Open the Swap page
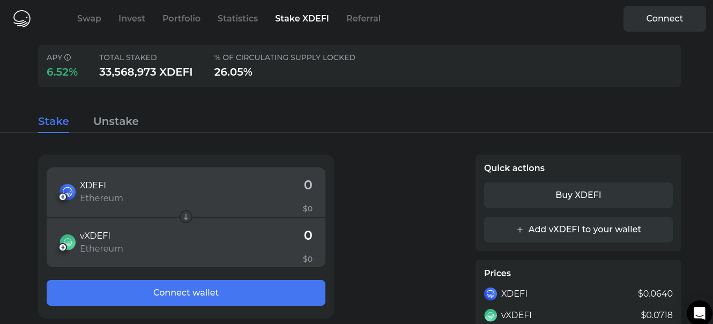The height and width of the screenshot is (324, 713). pyautogui.click(x=89, y=18)
